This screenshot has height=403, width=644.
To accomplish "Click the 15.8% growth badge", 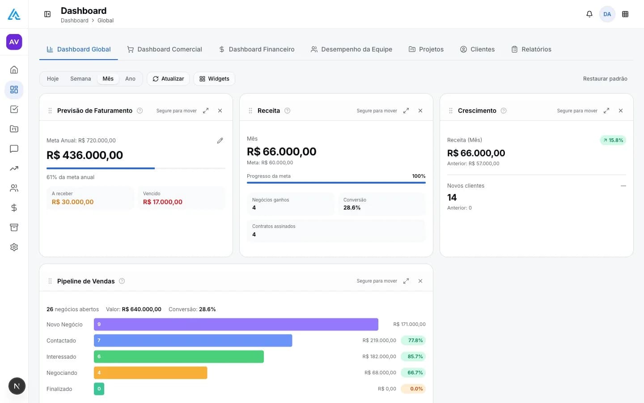I will pos(613,140).
